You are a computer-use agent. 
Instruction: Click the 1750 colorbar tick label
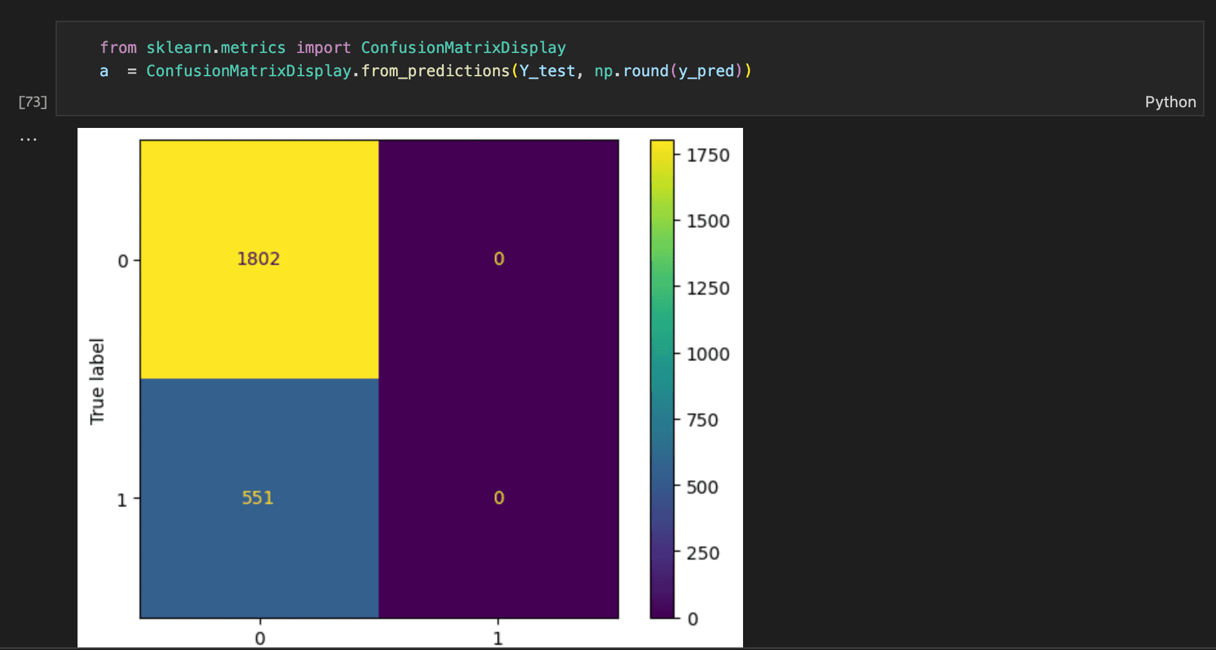click(708, 156)
